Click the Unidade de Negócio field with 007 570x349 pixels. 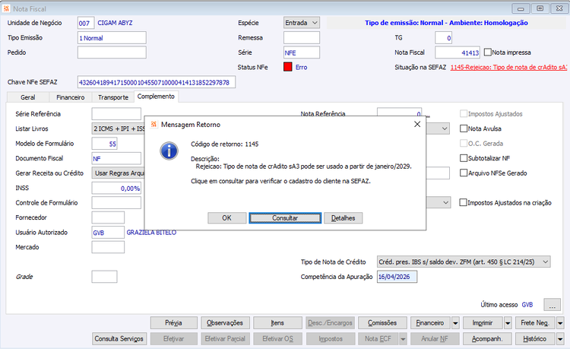86,23
